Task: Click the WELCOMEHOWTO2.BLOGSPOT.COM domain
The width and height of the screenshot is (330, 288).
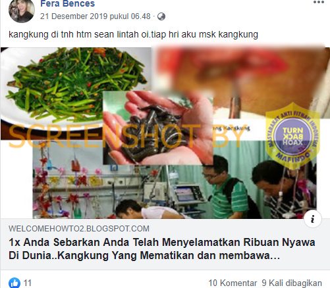Action: pyautogui.click(x=79, y=229)
